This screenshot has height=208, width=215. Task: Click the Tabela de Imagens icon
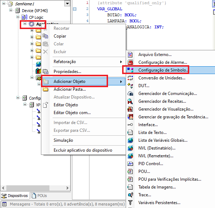pyautogui.click(x=131, y=187)
